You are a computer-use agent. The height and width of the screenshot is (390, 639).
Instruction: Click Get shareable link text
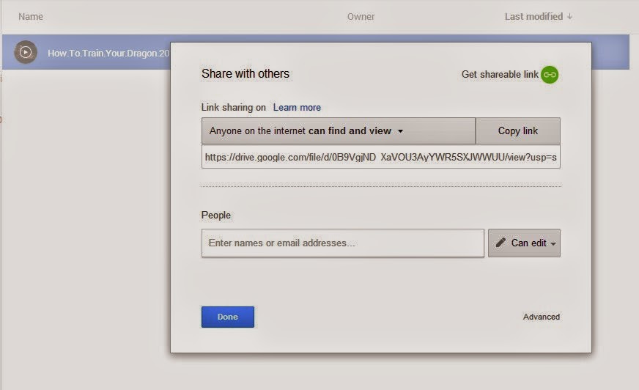pyautogui.click(x=500, y=75)
